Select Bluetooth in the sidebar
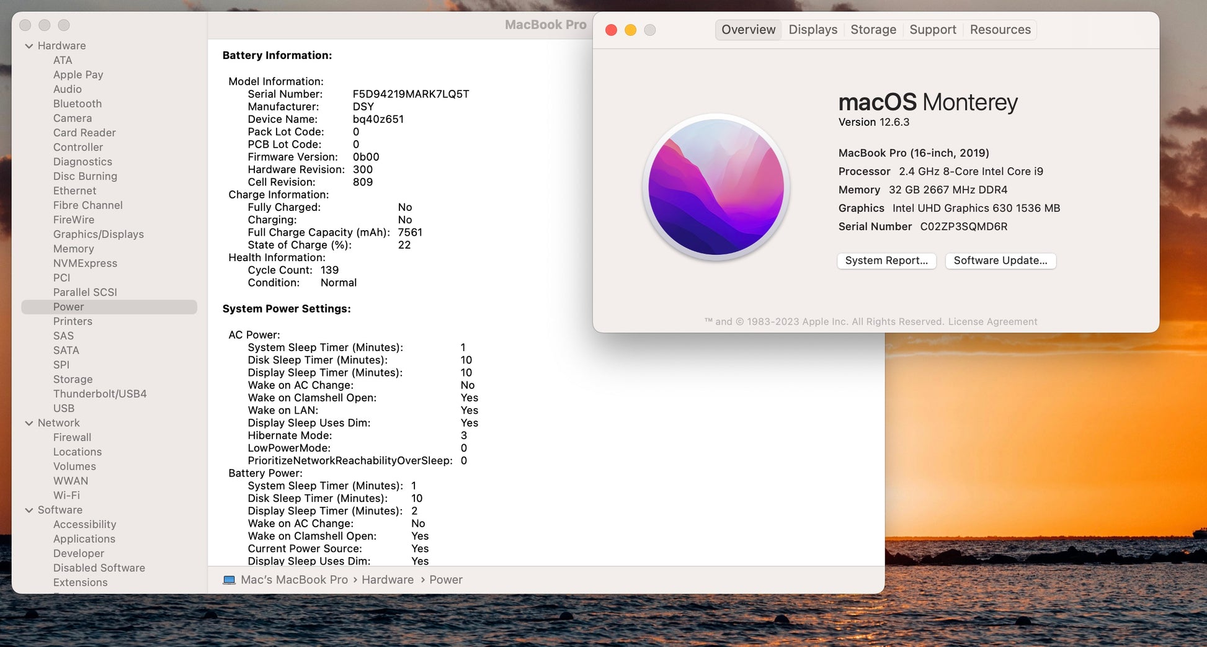Screen dimensions: 1207x647 (78, 104)
